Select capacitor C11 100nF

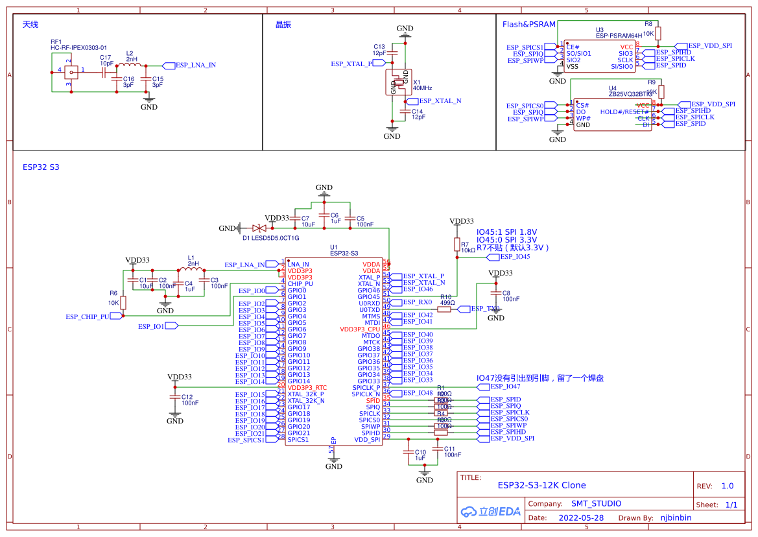pos(438,449)
